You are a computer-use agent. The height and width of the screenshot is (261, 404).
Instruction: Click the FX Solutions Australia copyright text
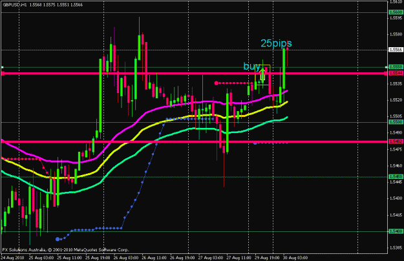click(x=66, y=249)
